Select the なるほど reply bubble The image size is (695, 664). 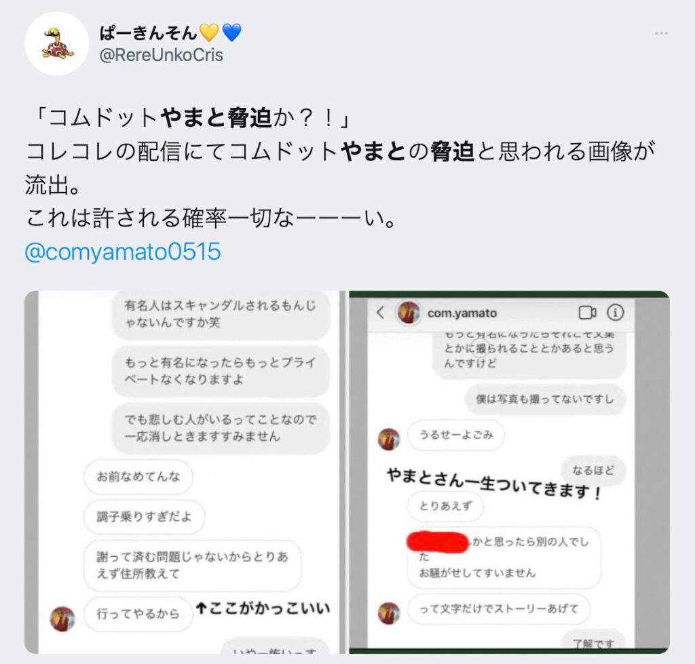[593, 470]
